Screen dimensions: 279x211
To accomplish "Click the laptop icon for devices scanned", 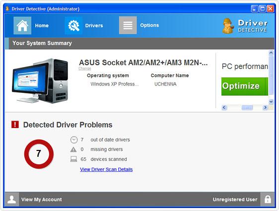I will click(73, 159).
